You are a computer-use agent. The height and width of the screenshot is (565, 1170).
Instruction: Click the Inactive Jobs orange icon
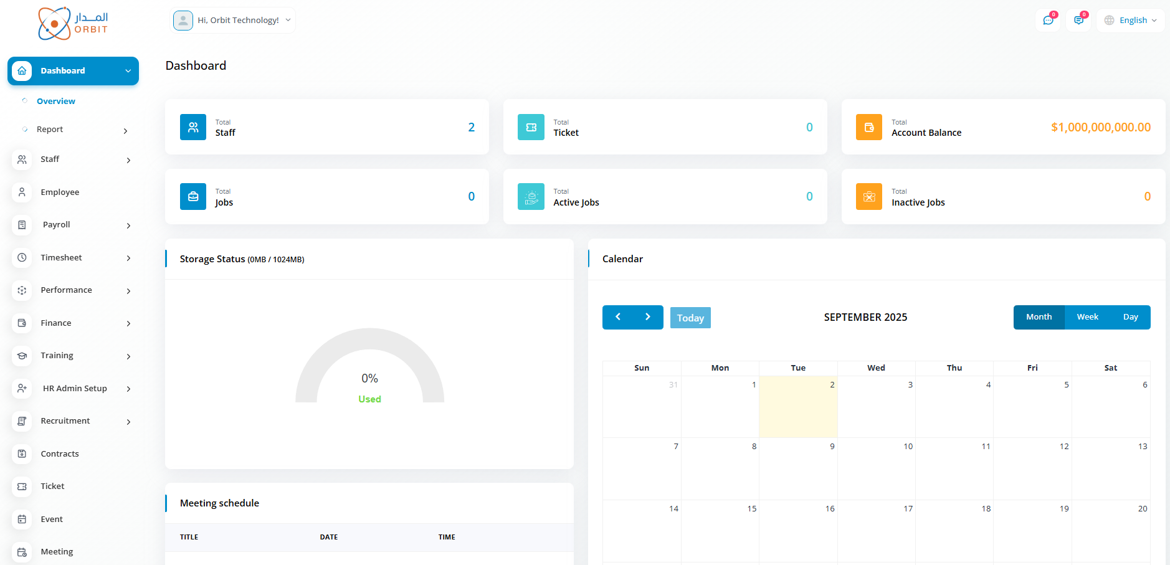868,197
